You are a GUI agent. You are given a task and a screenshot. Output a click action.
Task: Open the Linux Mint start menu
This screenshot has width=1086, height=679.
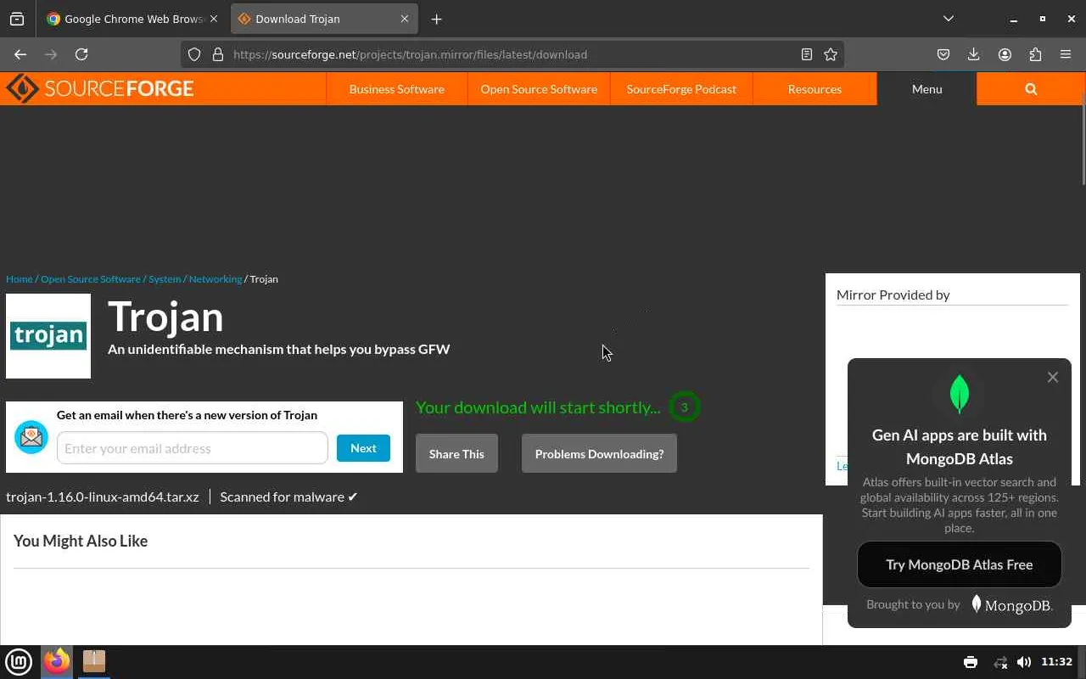click(19, 661)
